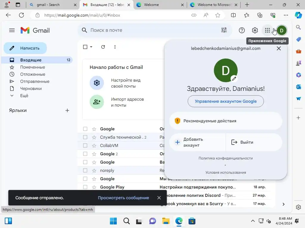The image size is (305, 228).
Task: Open the three-dot More options in mail toolbar
Action: tap(115, 47)
